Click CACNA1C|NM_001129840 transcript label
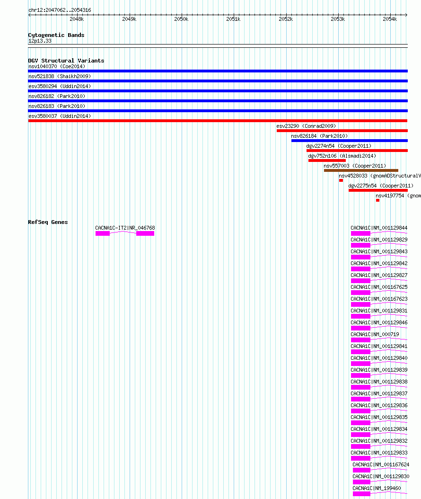This screenshot has height=499, width=421. click(x=379, y=358)
